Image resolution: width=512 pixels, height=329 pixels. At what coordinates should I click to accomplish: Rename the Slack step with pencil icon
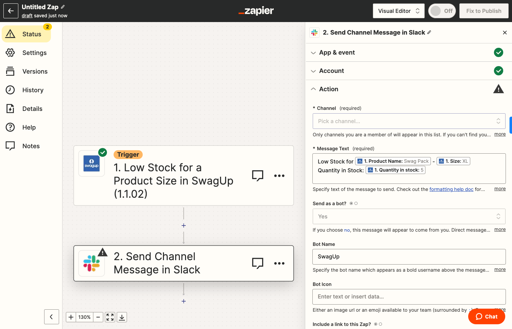(x=429, y=32)
